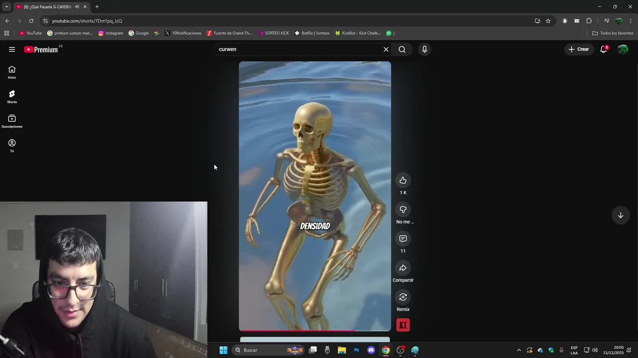Switch to Chrome on the taskbar
The width and height of the screenshot is (638, 358).
tap(386, 350)
